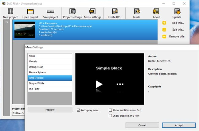
Task: Disable the Auto-play menu checkbox
Action: point(79,110)
